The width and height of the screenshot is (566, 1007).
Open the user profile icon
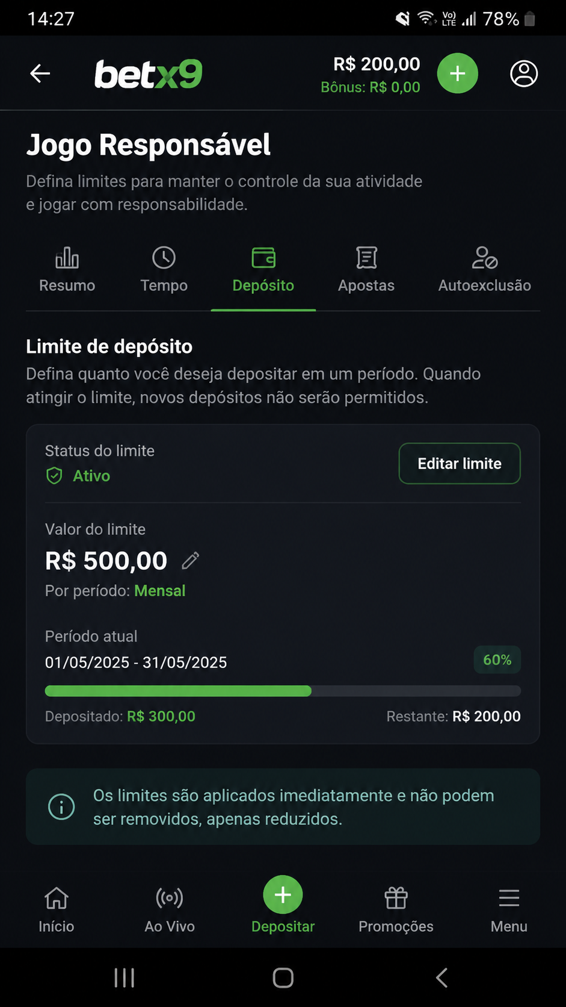click(524, 73)
